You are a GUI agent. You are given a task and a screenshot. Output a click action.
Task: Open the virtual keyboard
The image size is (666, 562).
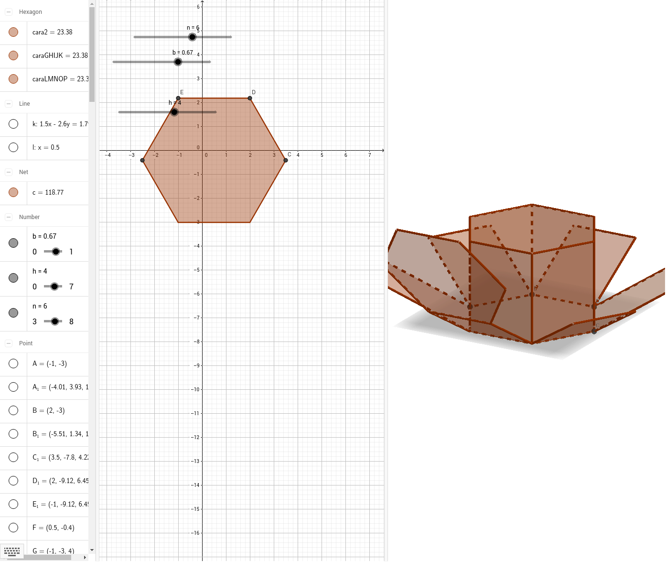click(x=11, y=551)
